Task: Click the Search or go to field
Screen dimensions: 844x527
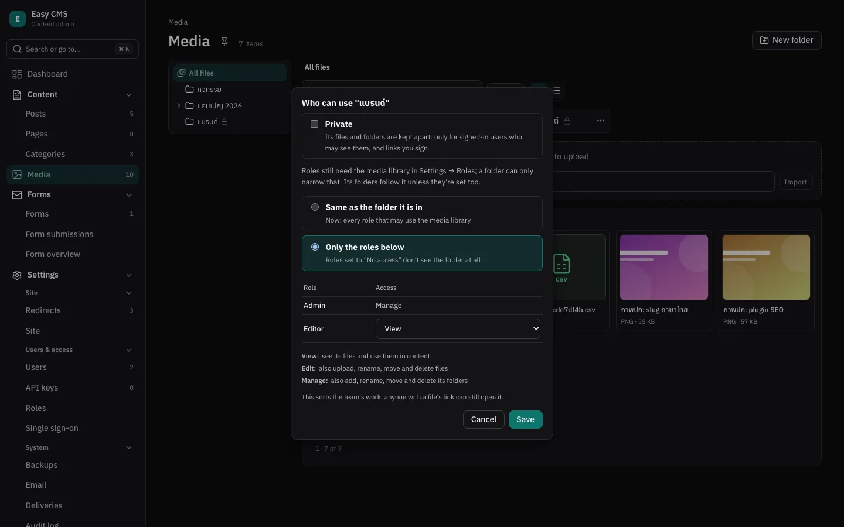Action: 73,49
